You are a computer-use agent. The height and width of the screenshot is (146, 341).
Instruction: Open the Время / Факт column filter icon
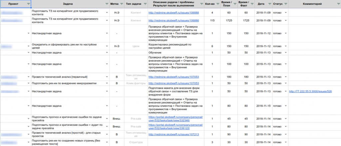point(251,4)
